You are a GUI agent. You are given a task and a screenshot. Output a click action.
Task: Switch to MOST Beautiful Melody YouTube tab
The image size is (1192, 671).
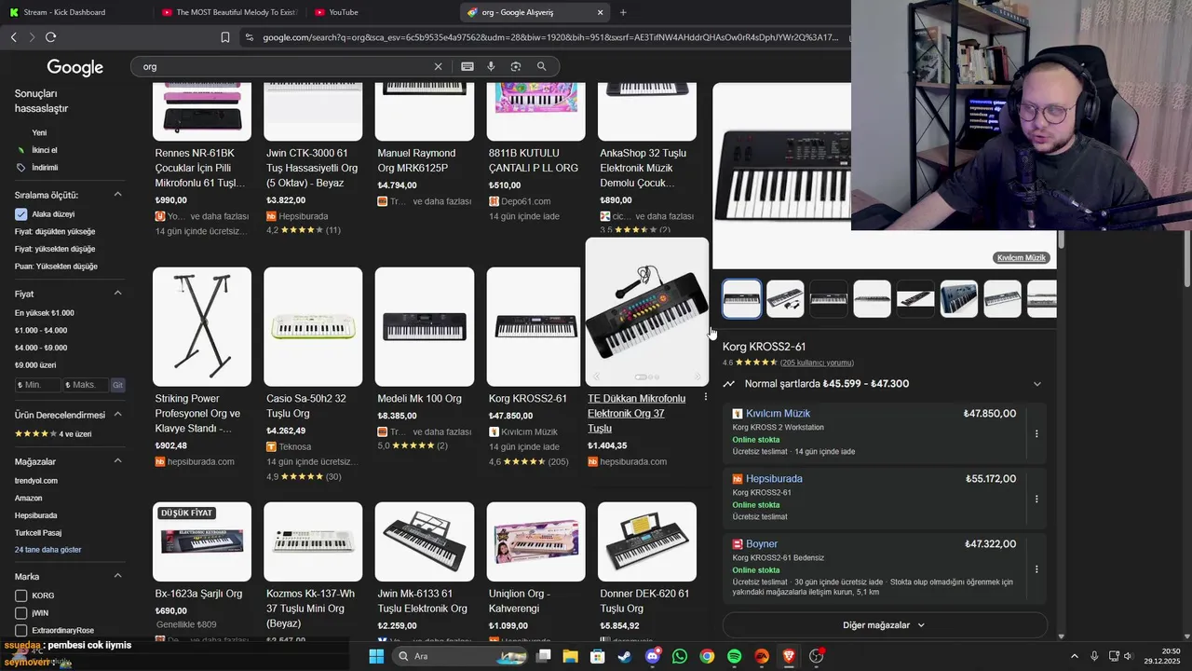point(229,12)
